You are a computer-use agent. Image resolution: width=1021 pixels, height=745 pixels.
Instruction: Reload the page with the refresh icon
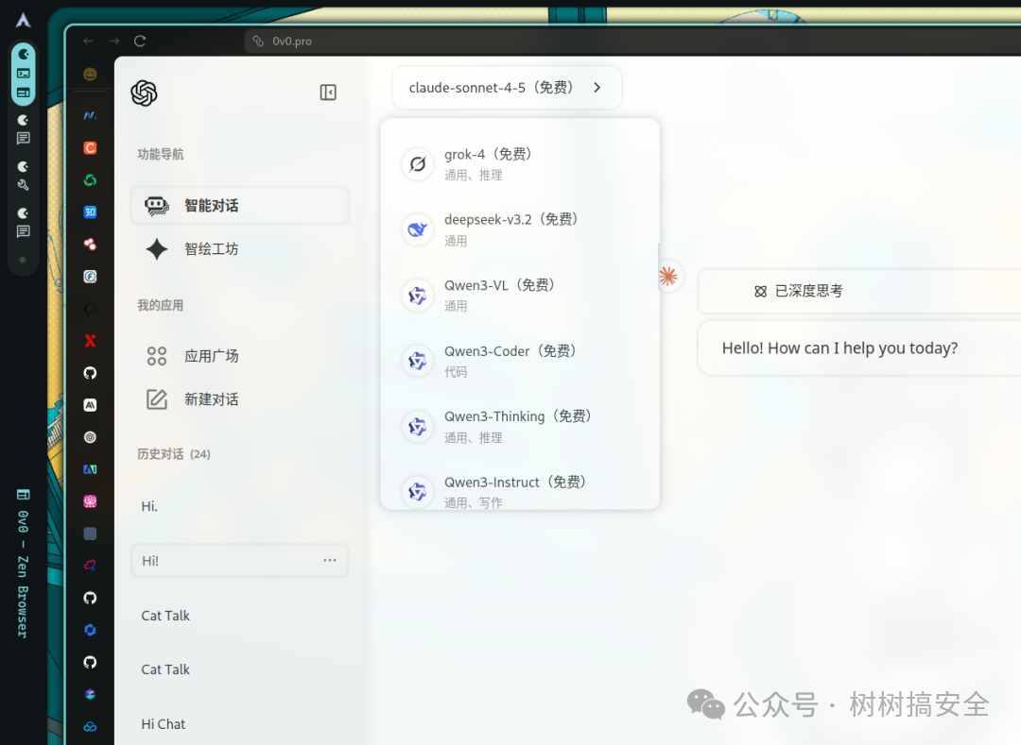tap(140, 41)
